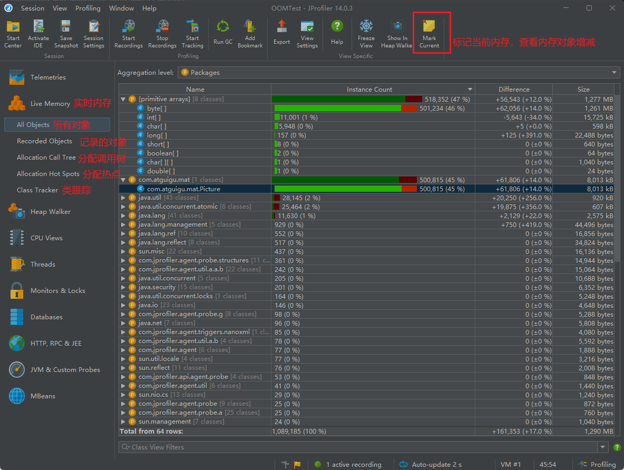Open the Heap Walker section
Image resolution: width=624 pixels, height=470 pixels.
click(x=40, y=212)
